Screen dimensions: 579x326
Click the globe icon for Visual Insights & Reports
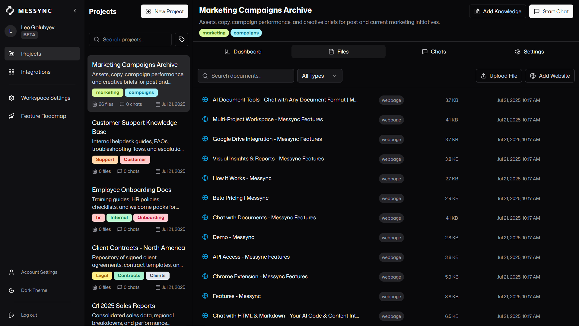click(205, 159)
